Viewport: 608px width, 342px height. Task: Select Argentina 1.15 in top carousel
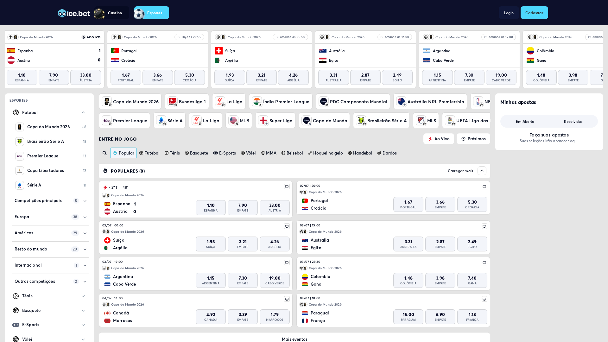[437, 77]
